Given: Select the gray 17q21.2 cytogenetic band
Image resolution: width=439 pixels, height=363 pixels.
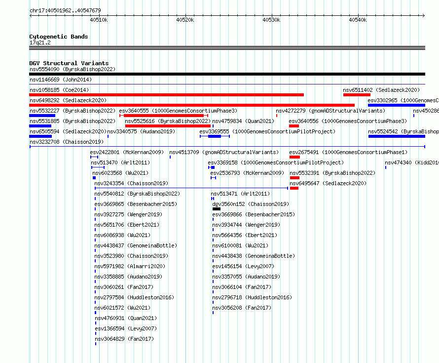Looking at the screenshot, I should 227,48.
